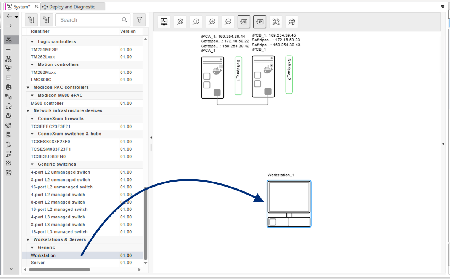
Task: Open the sliders settings sidebar icon
Action: pos(9,125)
